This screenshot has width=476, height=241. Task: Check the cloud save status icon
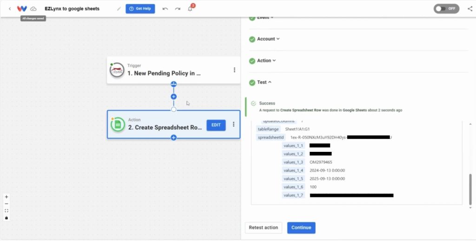click(x=33, y=9)
